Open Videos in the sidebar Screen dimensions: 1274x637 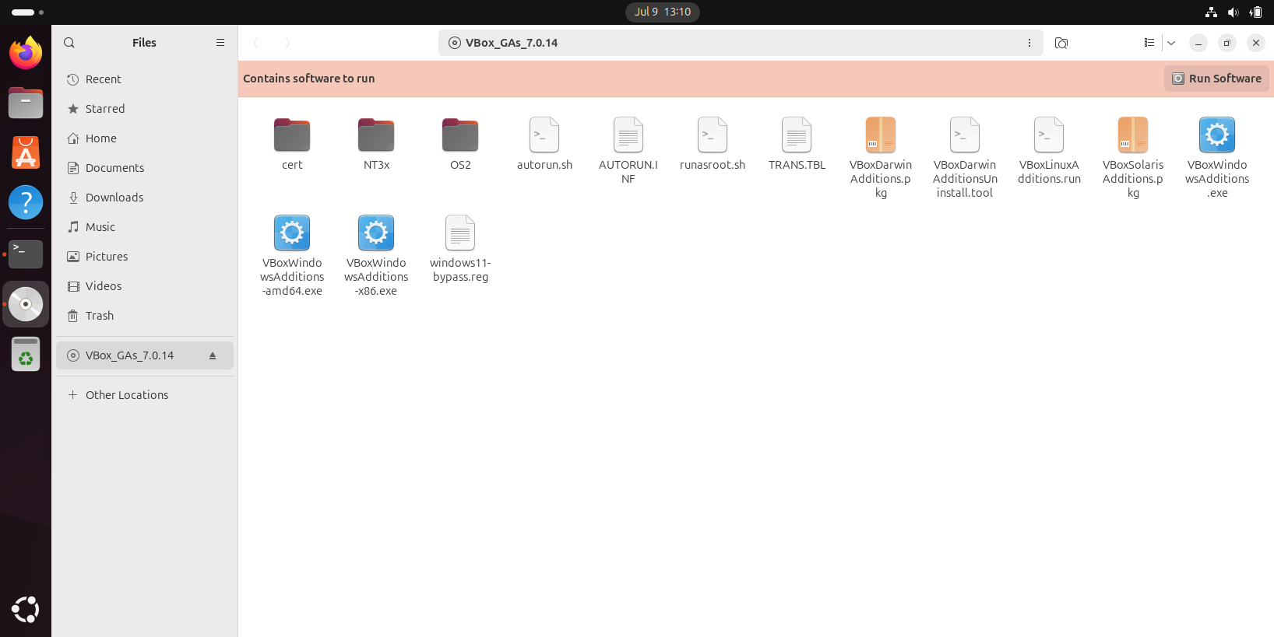point(145,286)
